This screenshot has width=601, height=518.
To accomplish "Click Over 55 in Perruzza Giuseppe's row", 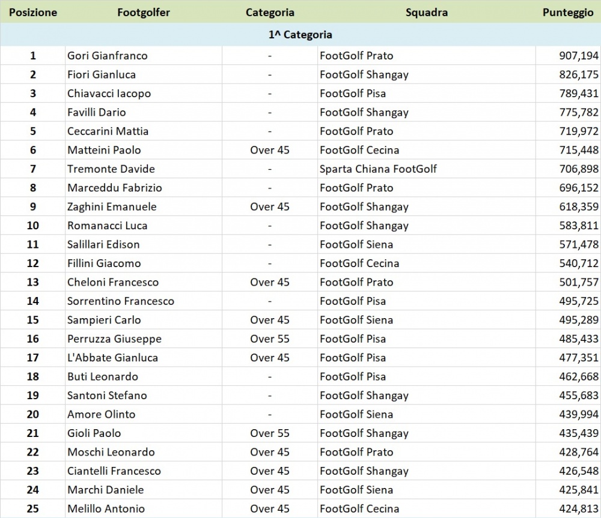I will [270, 339].
